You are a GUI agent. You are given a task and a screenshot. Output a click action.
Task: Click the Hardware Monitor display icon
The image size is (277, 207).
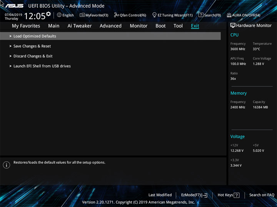233,25
